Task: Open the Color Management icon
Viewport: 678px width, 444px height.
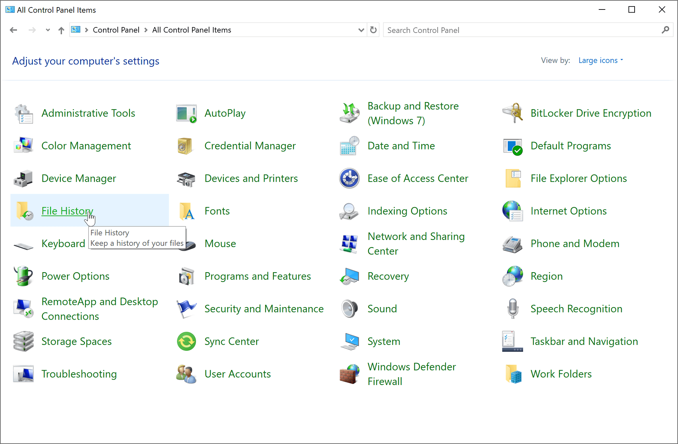Action: click(23, 146)
